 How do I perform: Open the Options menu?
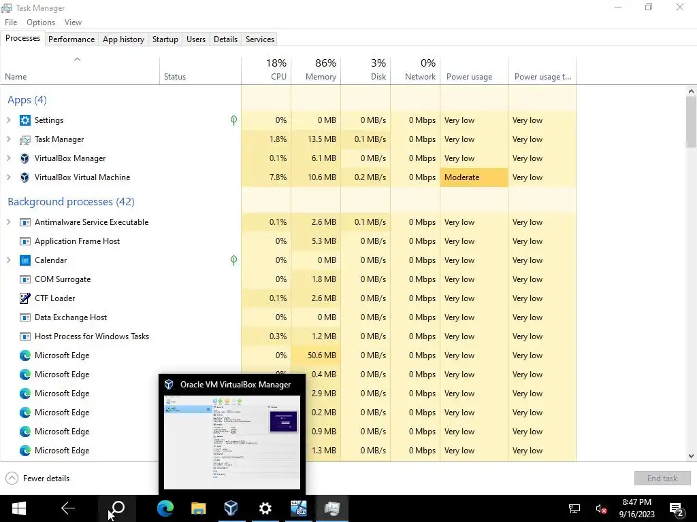(x=41, y=22)
